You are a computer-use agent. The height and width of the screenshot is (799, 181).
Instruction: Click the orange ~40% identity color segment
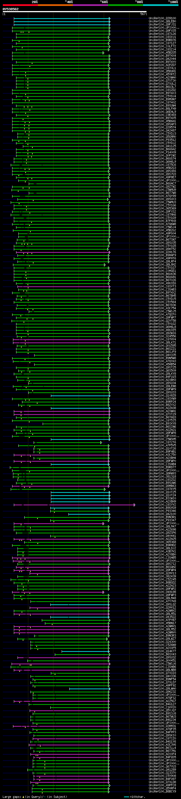(55, 5)
